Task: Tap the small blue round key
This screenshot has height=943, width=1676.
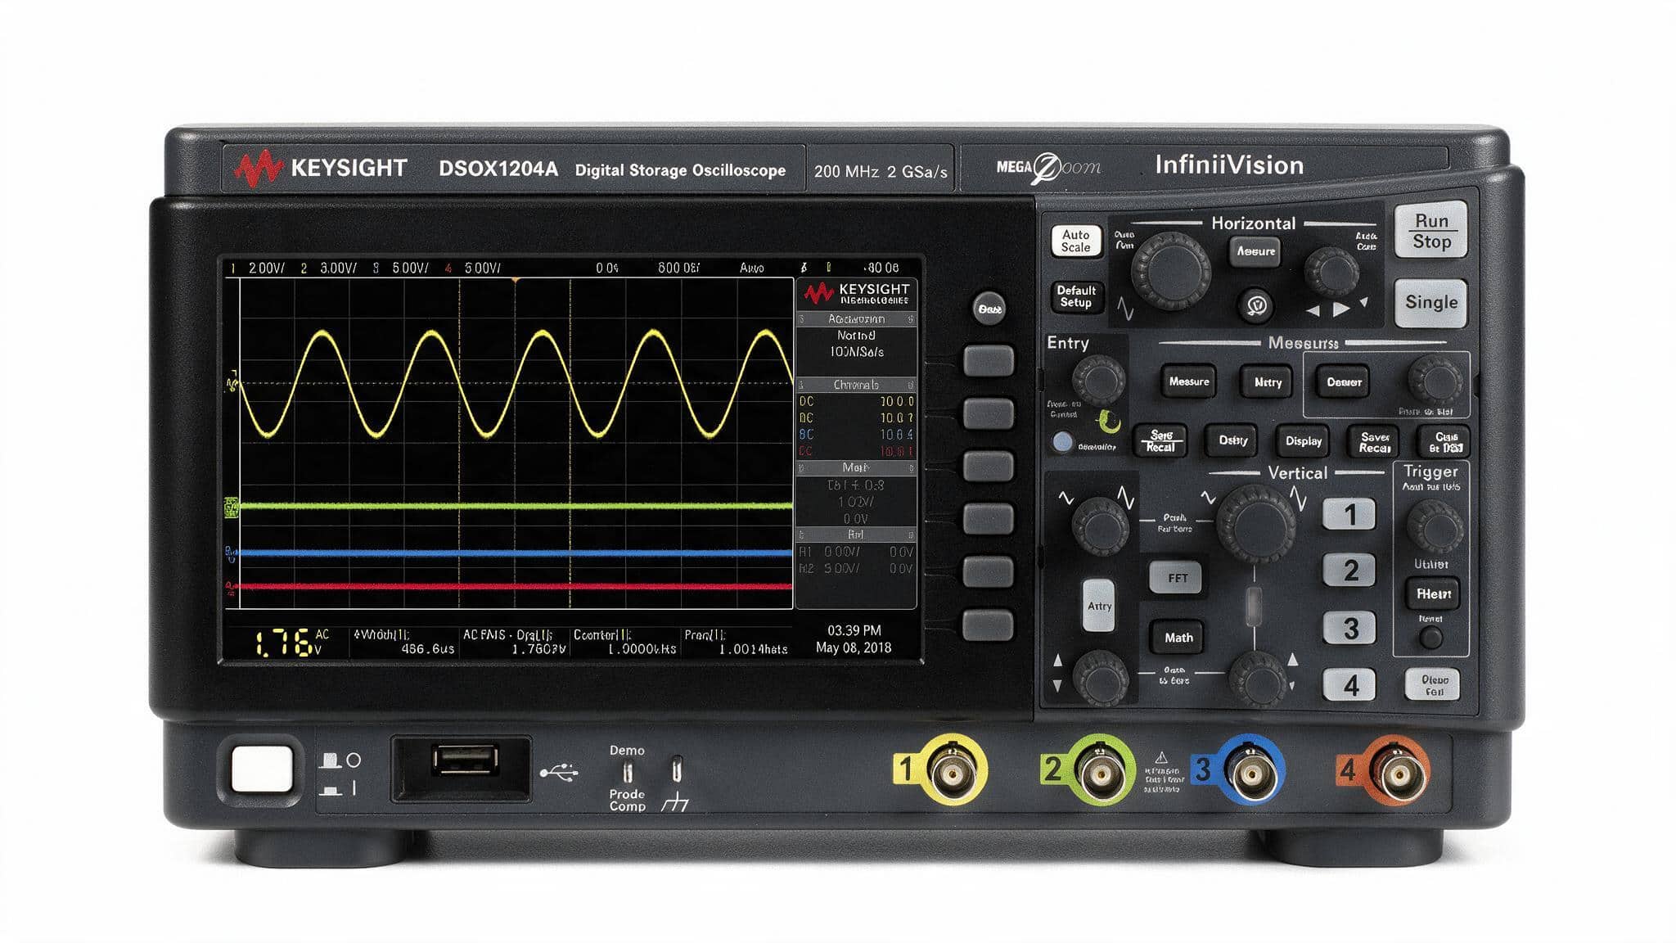Action: 1062,442
